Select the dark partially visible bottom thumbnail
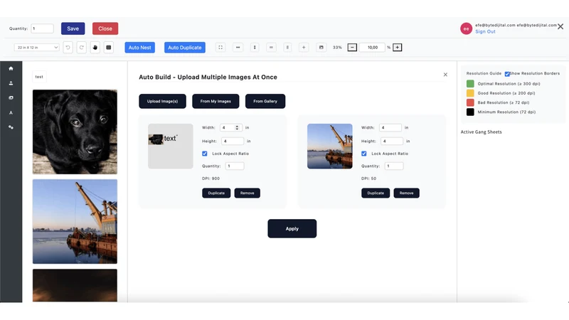Screen dimensions: 569x320 (x=75, y=285)
